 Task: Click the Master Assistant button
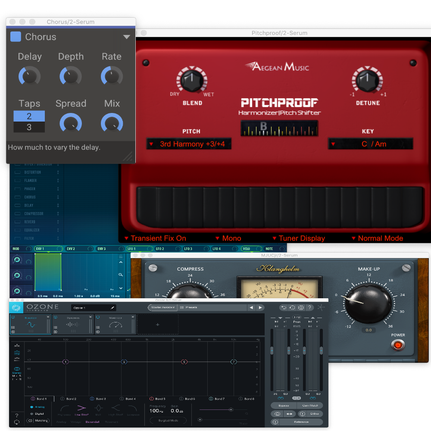click(x=162, y=307)
